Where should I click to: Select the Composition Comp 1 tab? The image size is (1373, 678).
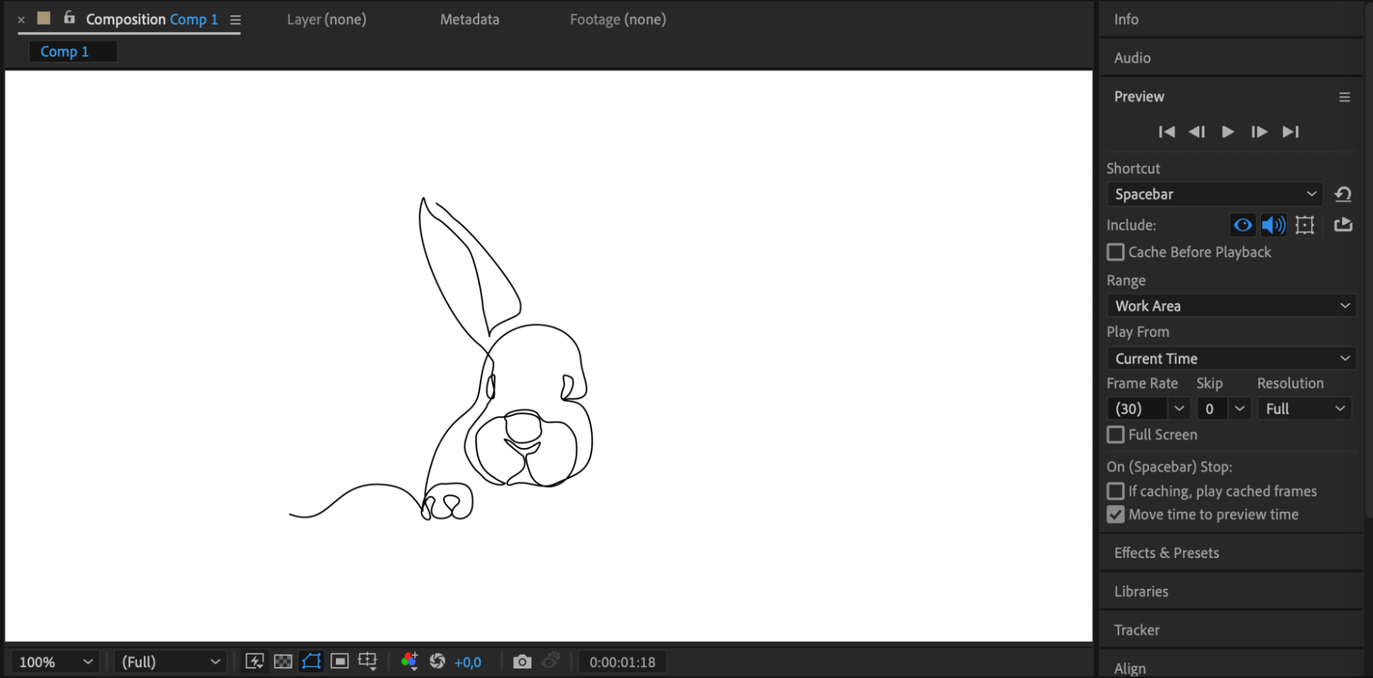tap(152, 20)
